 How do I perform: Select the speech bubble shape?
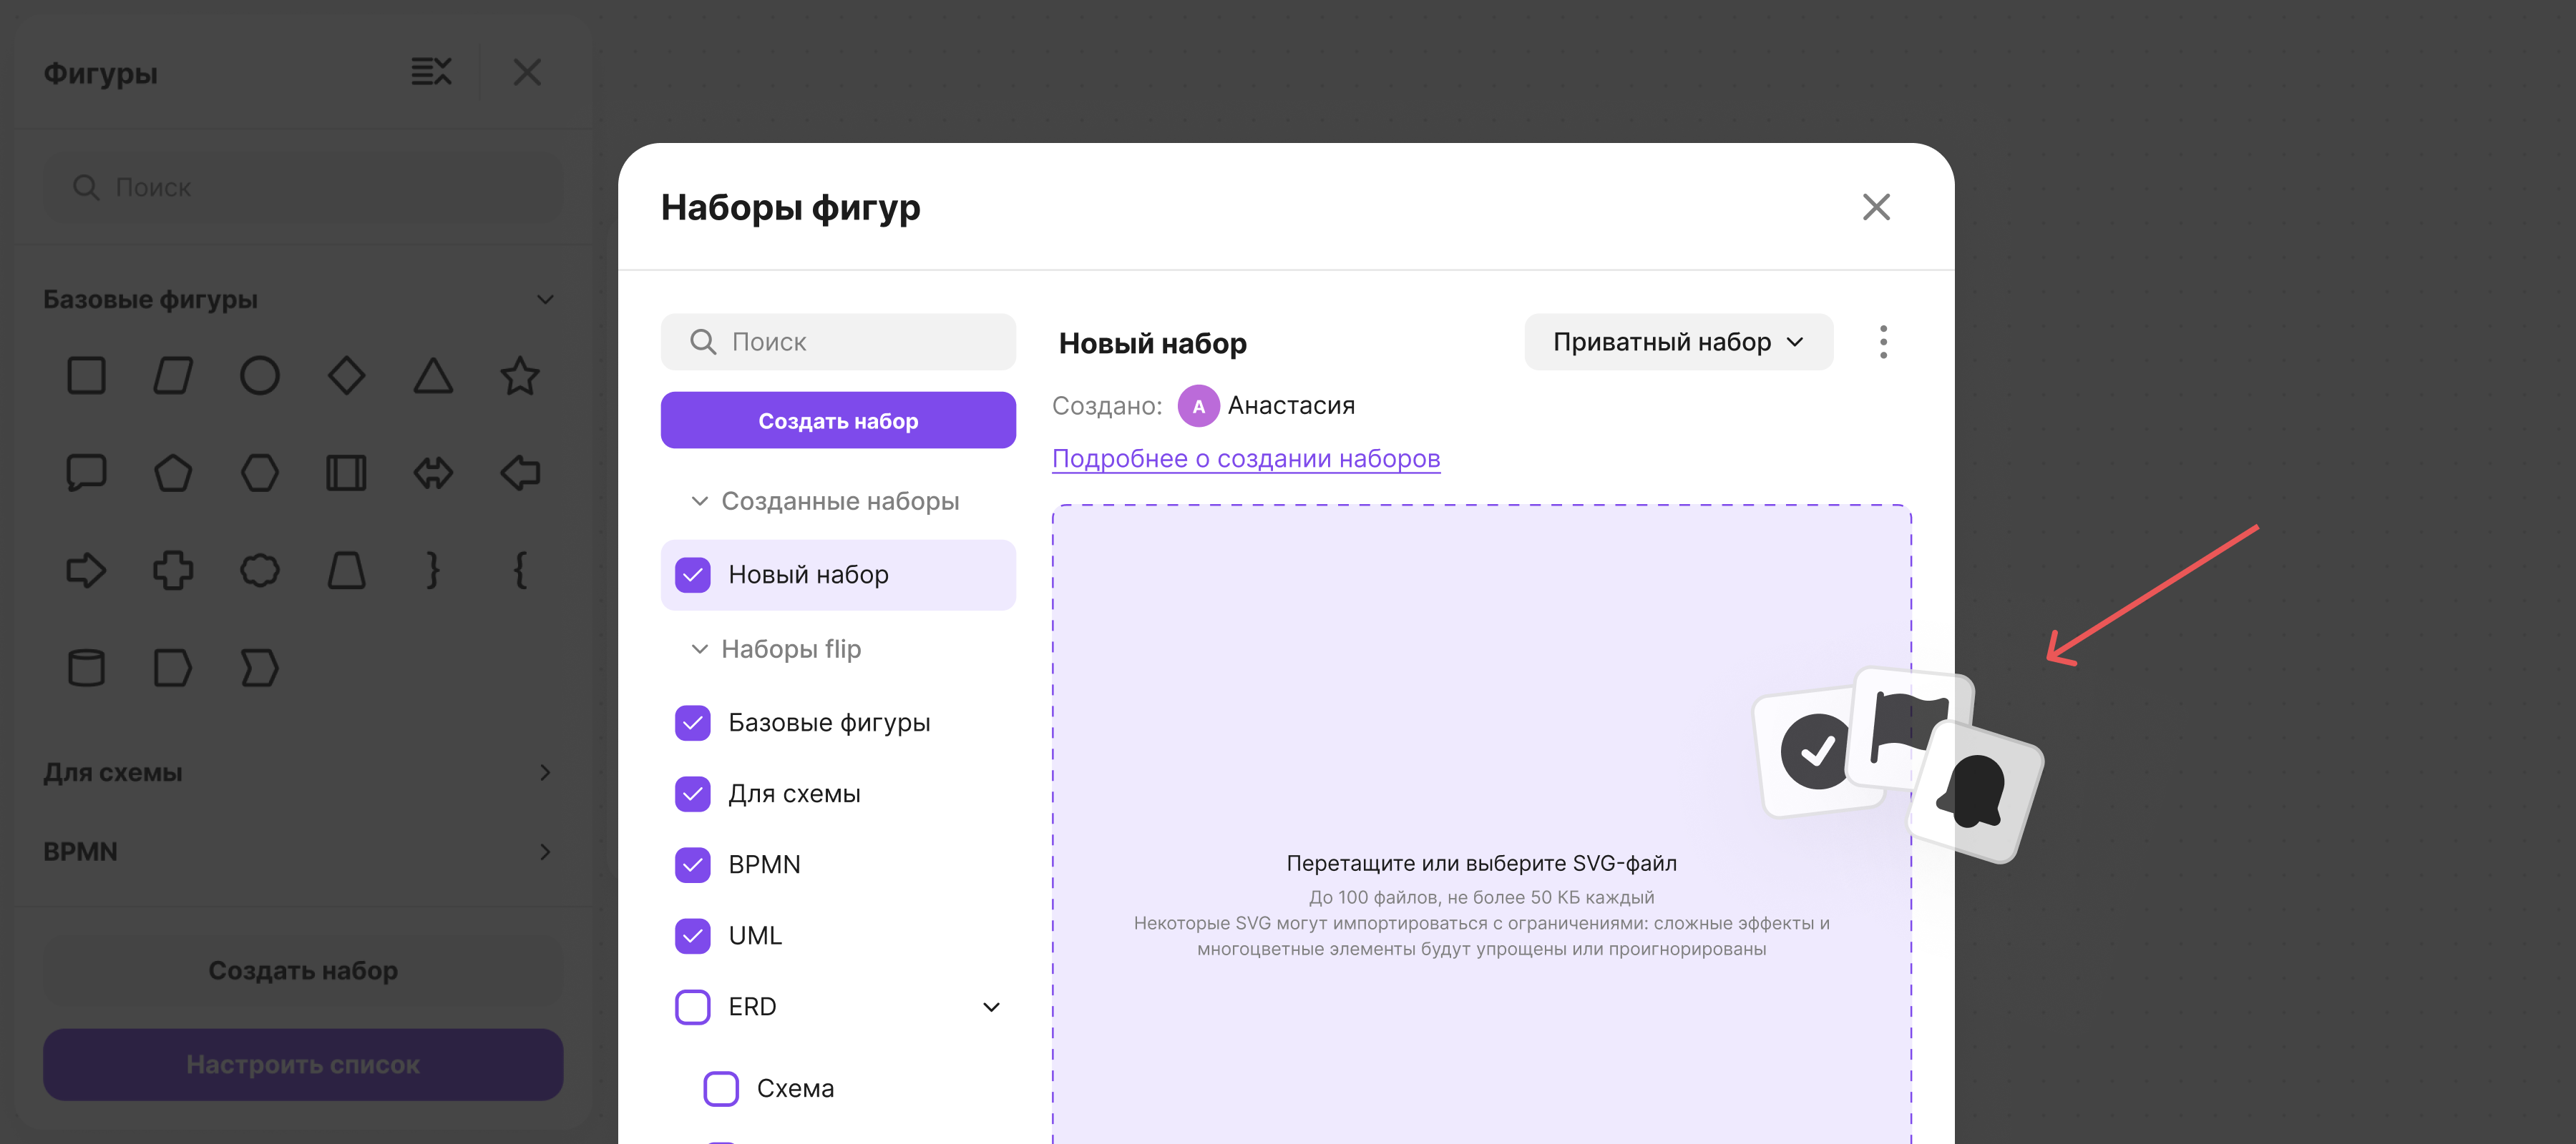pos(86,473)
